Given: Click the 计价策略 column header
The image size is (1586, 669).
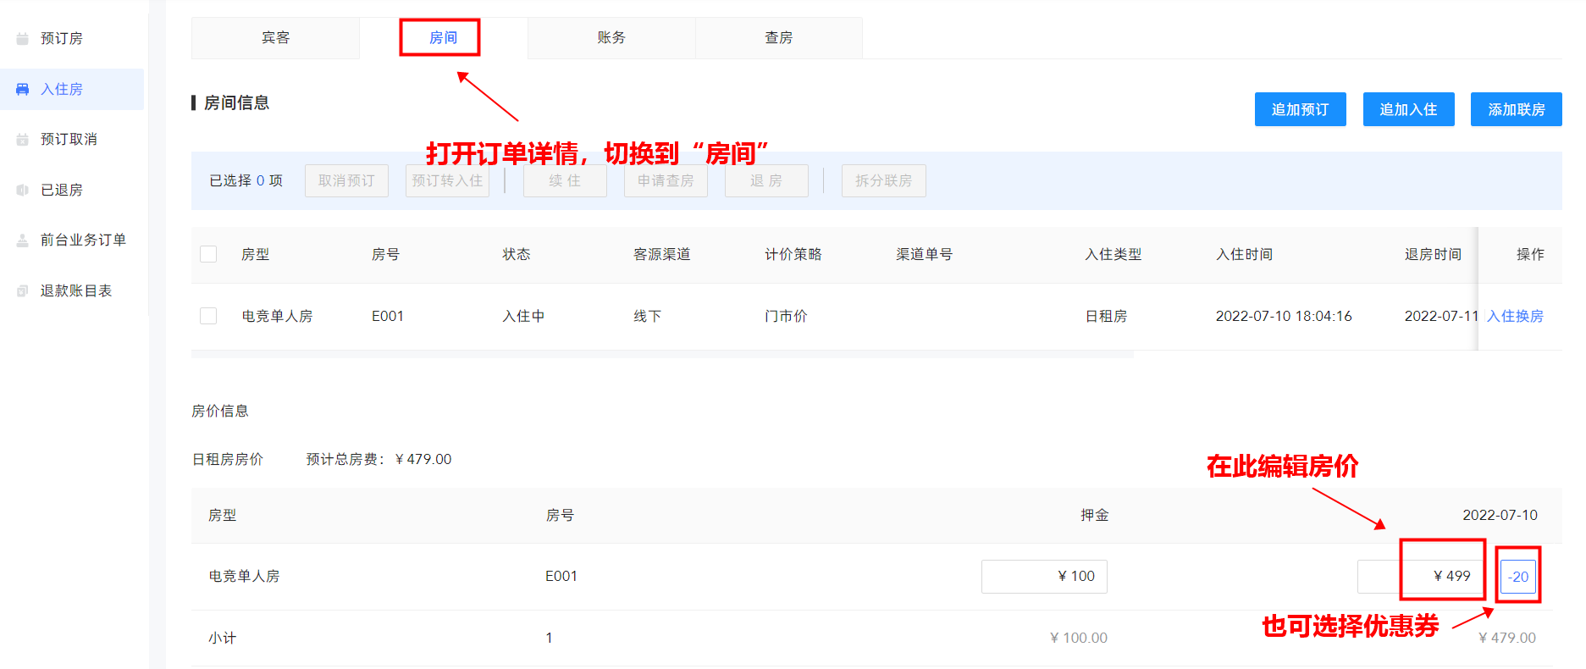Looking at the screenshot, I should [x=793, y=254].
